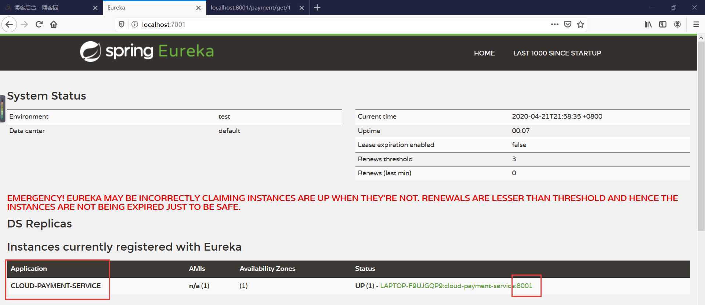Close the Eureka tab
The height and width of the screenshot is (305, 705).
point(198,8)
